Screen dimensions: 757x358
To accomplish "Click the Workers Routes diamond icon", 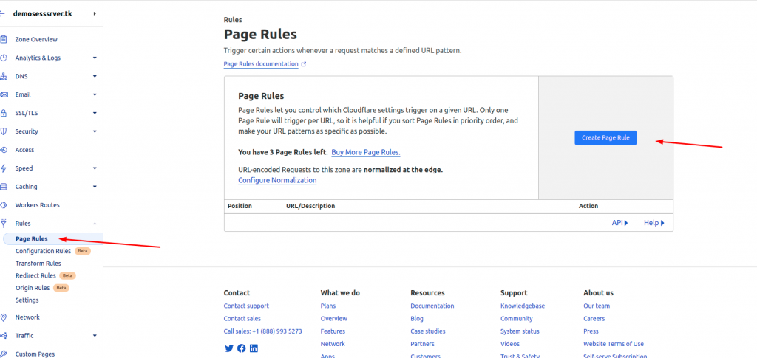I will 4,205.
